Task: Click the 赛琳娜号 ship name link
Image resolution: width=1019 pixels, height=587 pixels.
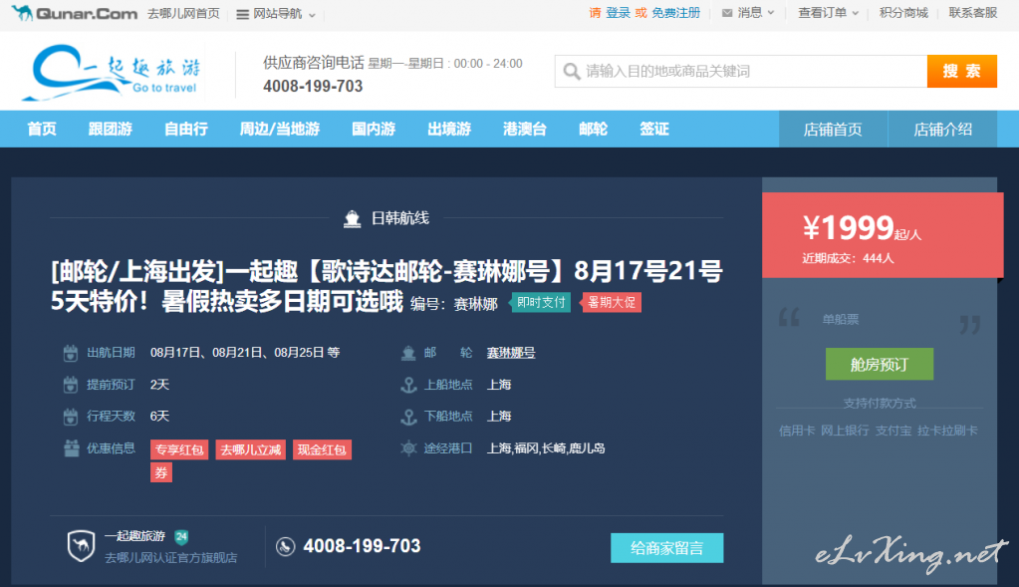Action: 511,353
